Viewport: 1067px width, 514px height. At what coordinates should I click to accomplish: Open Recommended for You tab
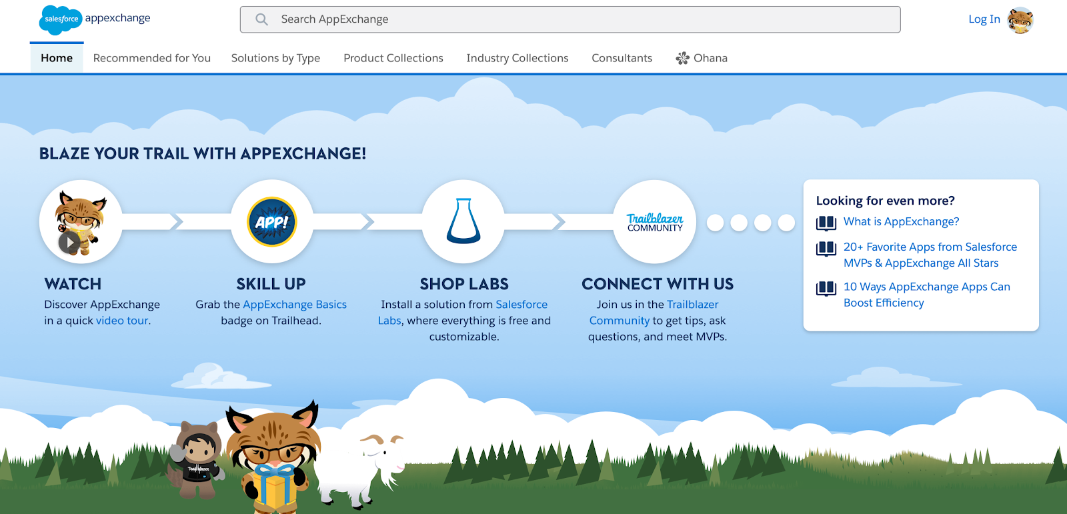tap(152, 58)
